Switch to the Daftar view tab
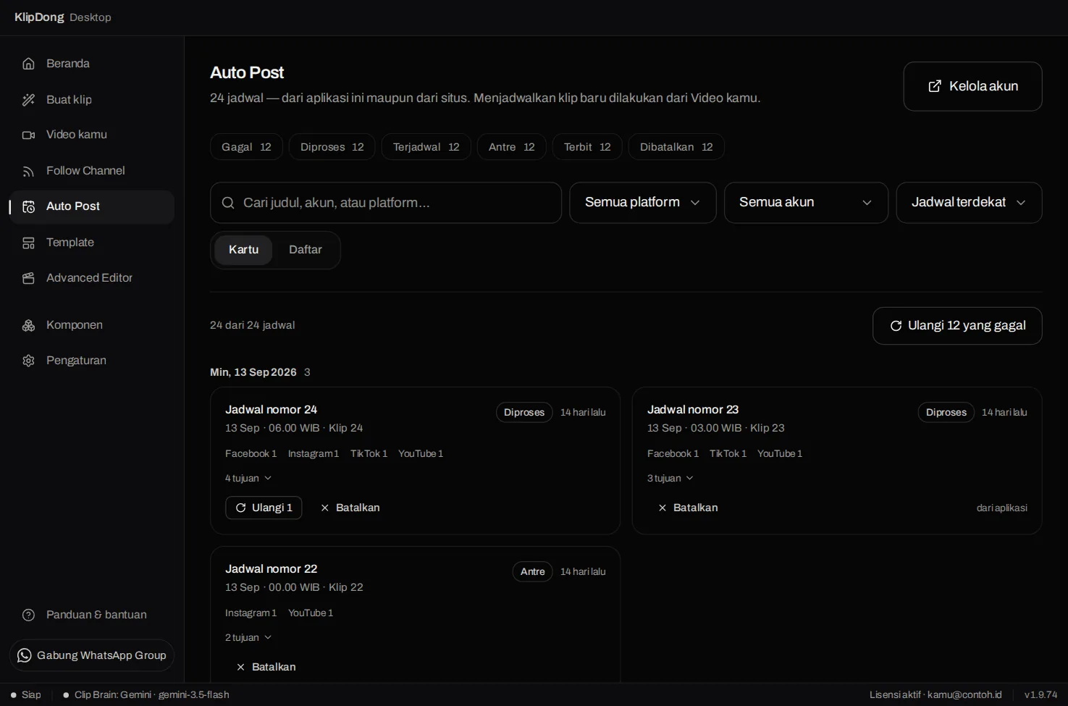Viewport: 1068px width, 706px height. click(x=305, y=250)
